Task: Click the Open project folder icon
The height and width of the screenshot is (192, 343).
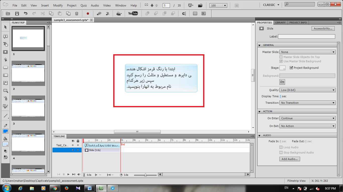Action: click(x=8, y=13)
